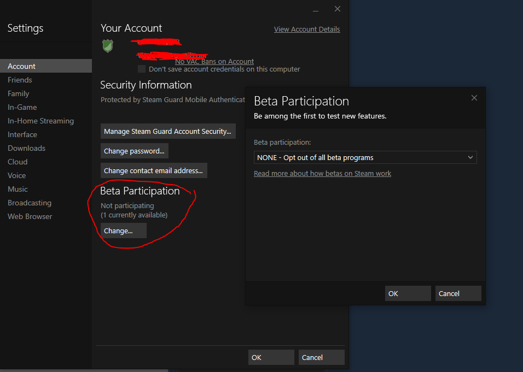Select Friends in the settings sidebar
The image size is (523, 372).
pos(20,80)
